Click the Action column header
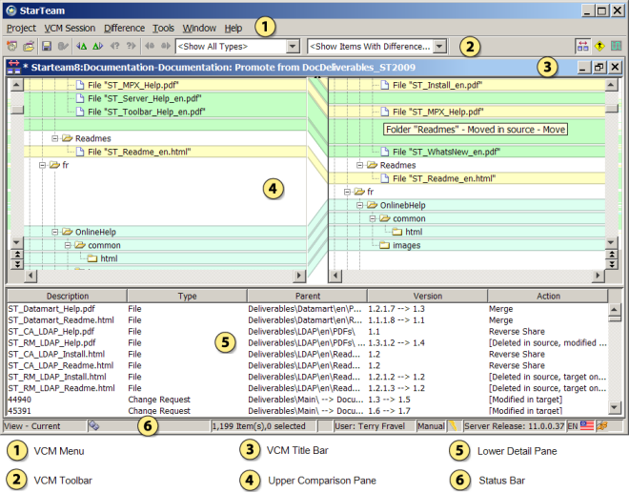 pyautogui.click(x=548, y=297)
